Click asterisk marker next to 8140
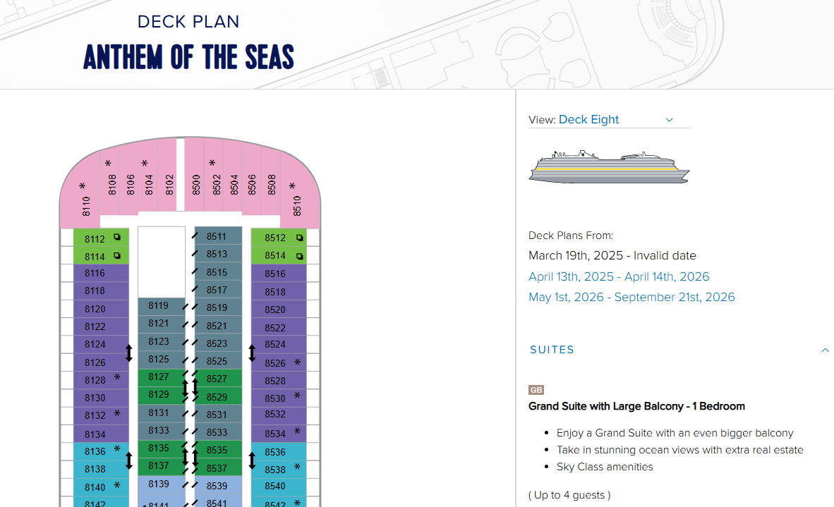834x507 pixels. 117,485
